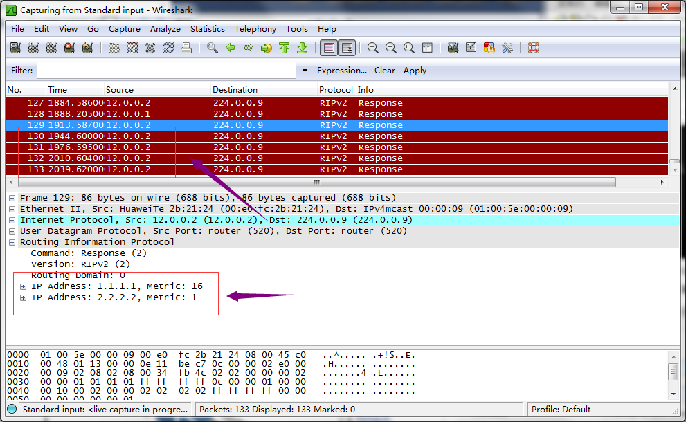
Task: Open the Telephony menu
Action: pos(255,29)
